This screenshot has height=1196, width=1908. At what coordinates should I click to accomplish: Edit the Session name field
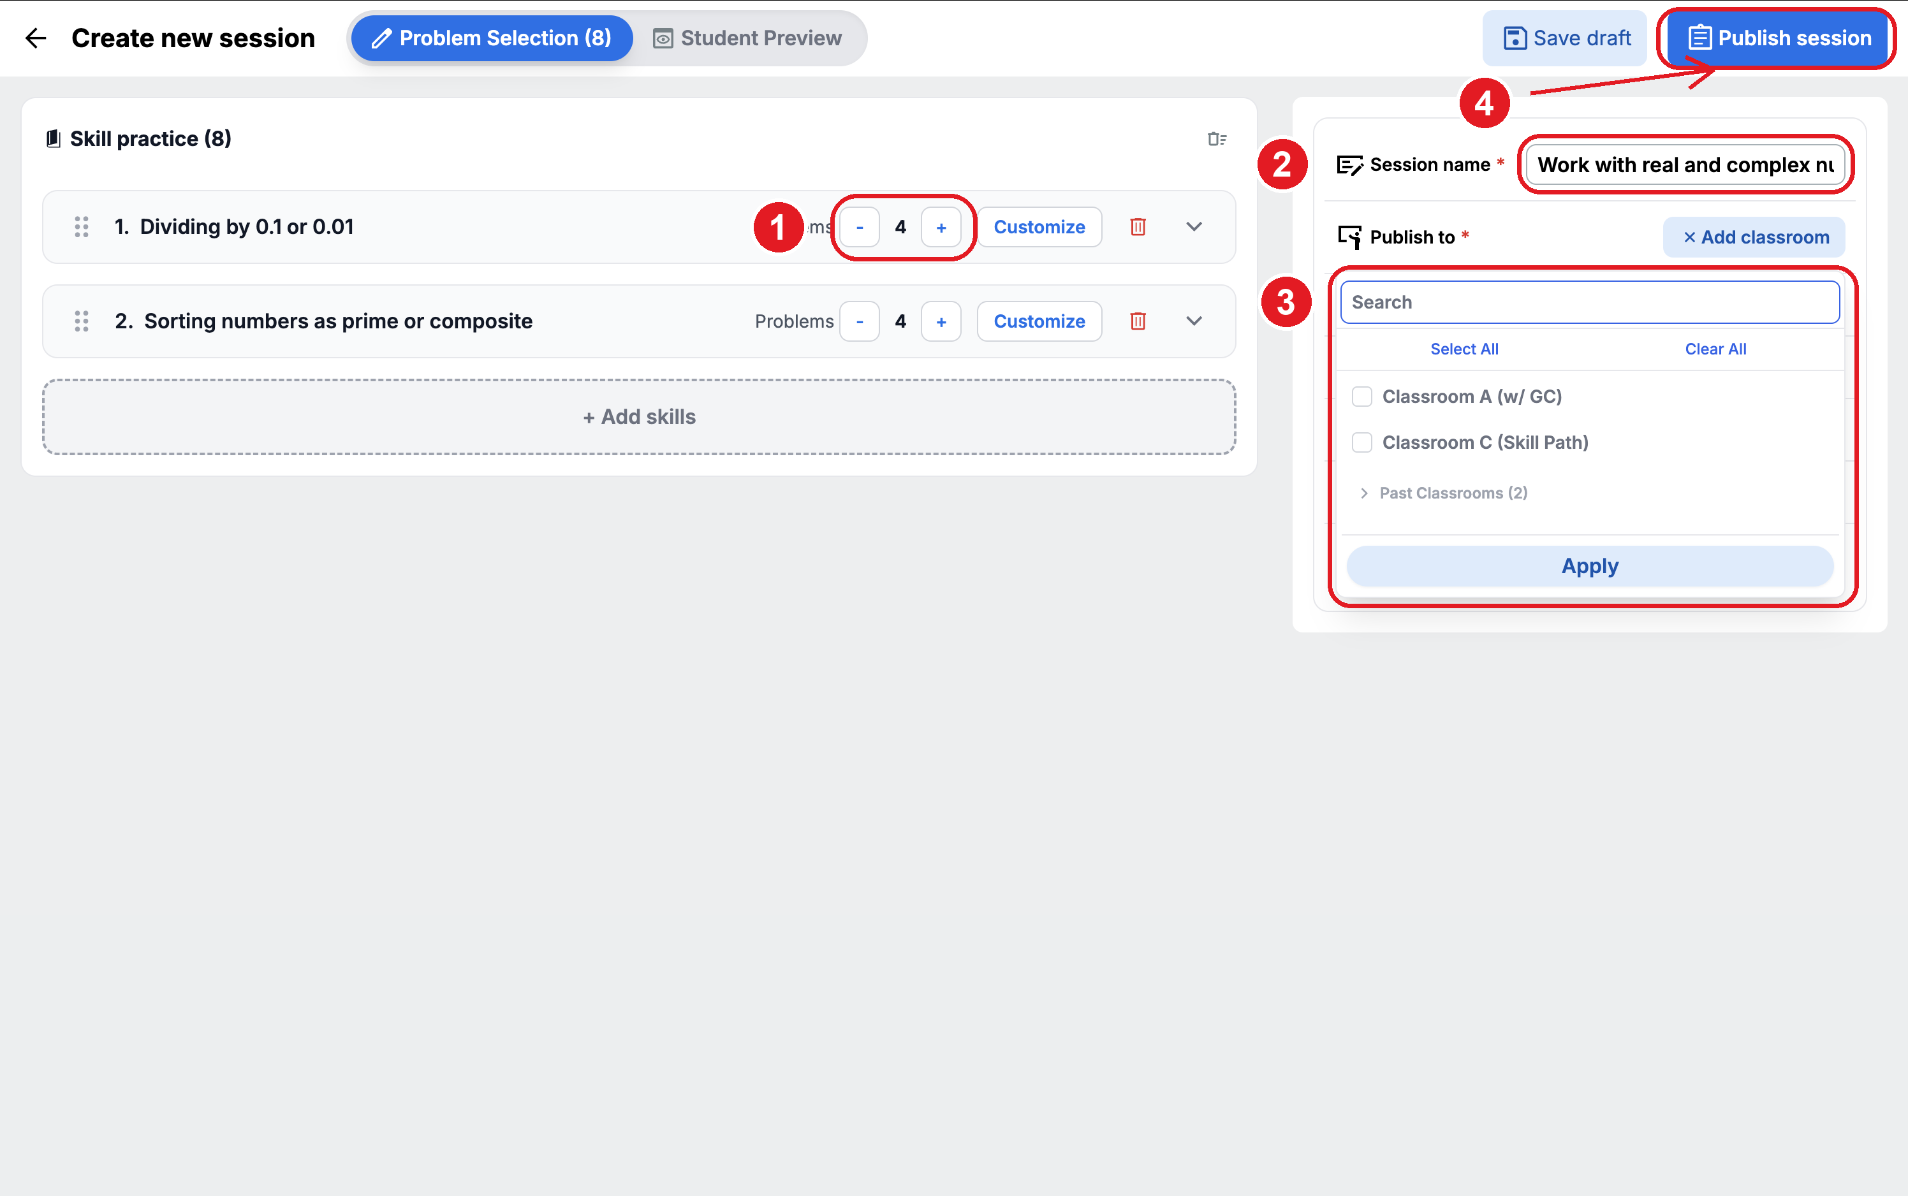[1685, 164]
